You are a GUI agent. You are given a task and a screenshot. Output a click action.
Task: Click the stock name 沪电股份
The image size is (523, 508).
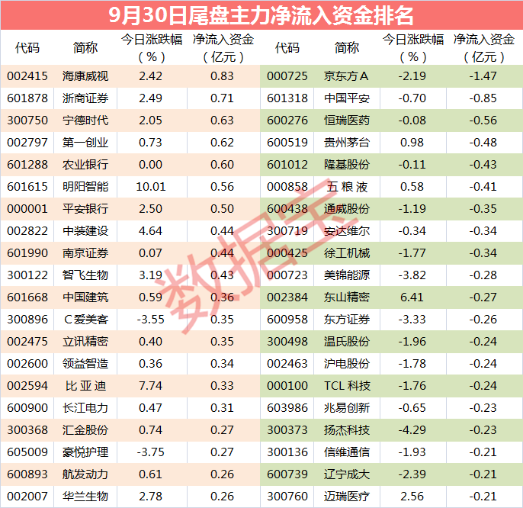tap(347, 364)
